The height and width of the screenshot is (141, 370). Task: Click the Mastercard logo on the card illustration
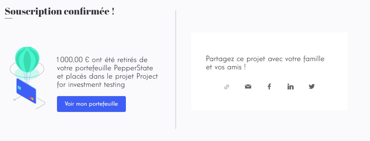click(32, 98)
